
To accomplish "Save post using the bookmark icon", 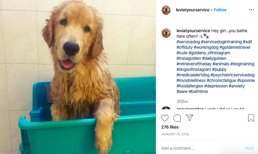I will 251,118.
